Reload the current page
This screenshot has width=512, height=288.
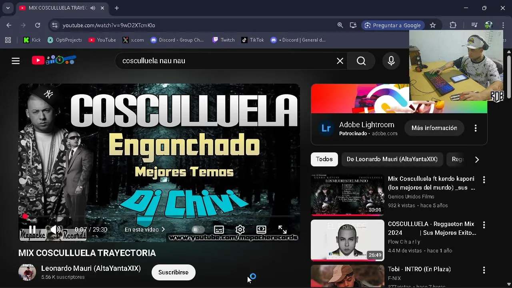38,25
